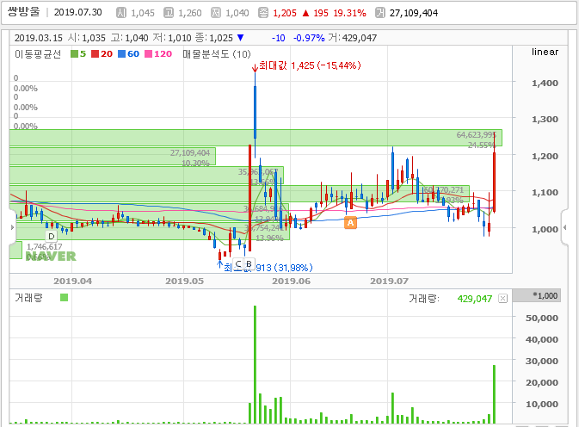Toggle the 5-day moving average swatch

coord(74,54)
